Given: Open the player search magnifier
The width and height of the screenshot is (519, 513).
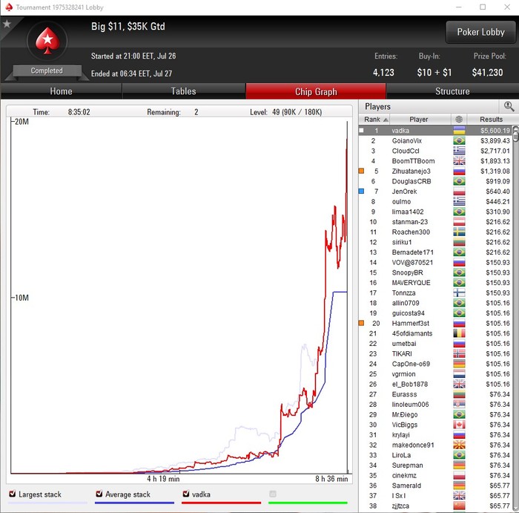Looking at the screenshot, I should [x=509, y=106].
